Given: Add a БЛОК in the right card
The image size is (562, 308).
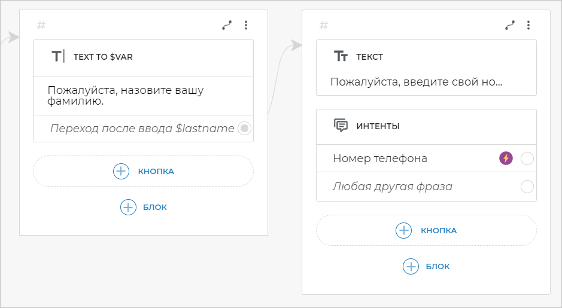Looking at the screenshot, I should (x=426, y=266).
